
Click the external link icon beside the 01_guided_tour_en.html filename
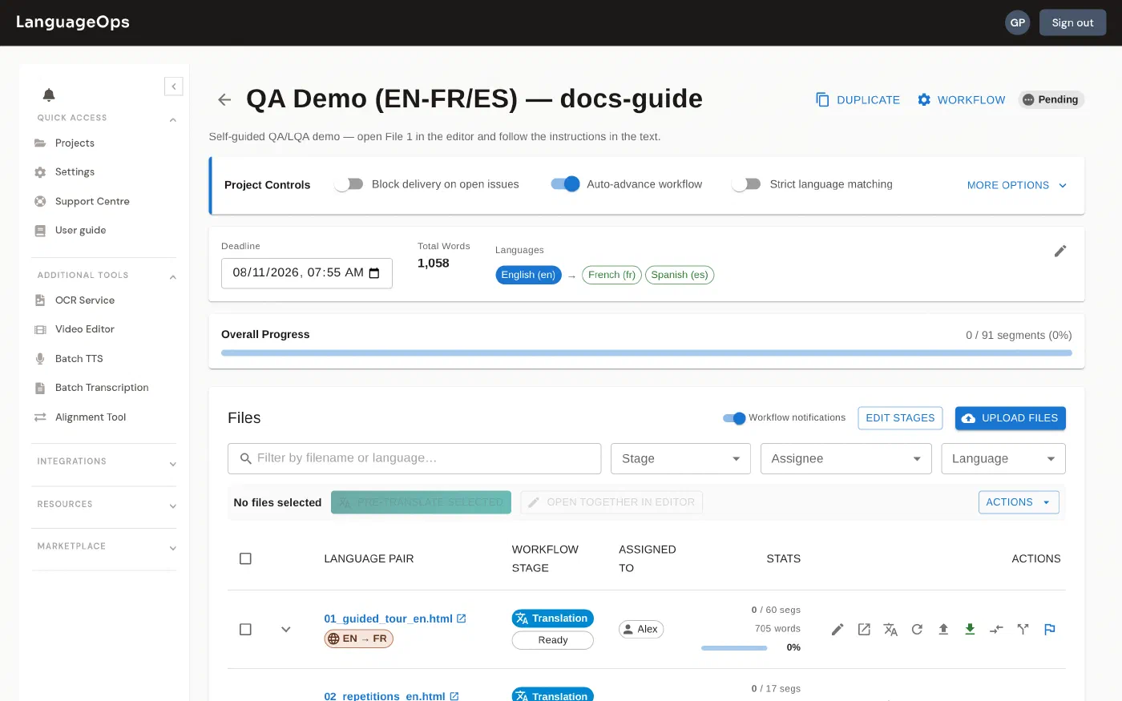coord(462,618)
